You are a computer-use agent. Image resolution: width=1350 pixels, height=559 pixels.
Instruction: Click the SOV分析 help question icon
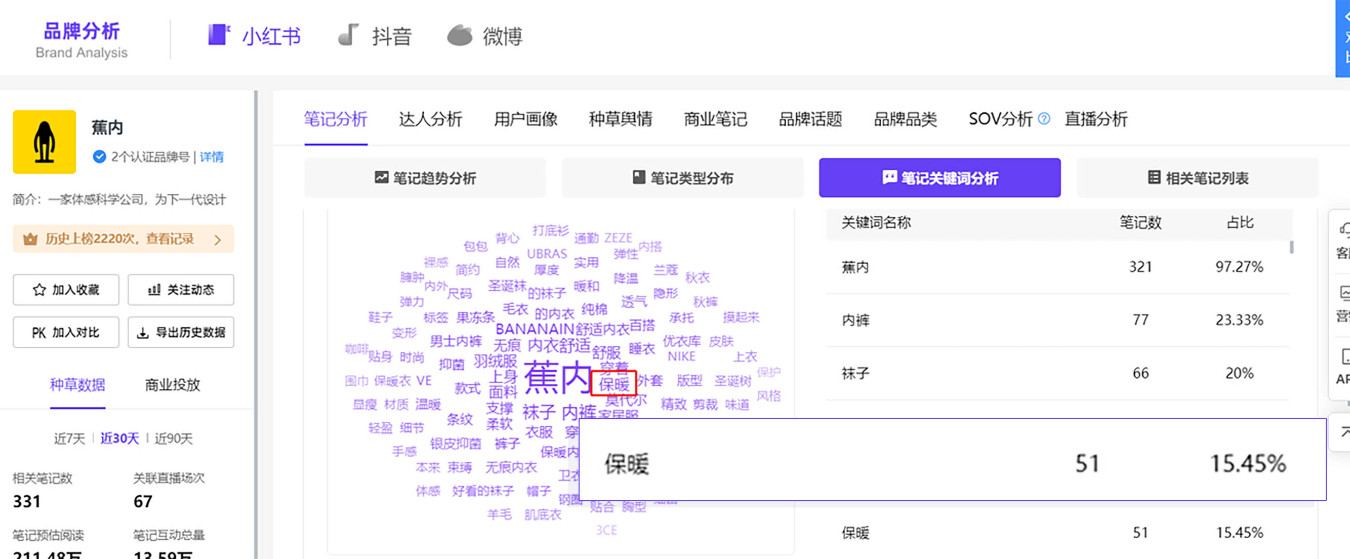[x=1043, y=118]
